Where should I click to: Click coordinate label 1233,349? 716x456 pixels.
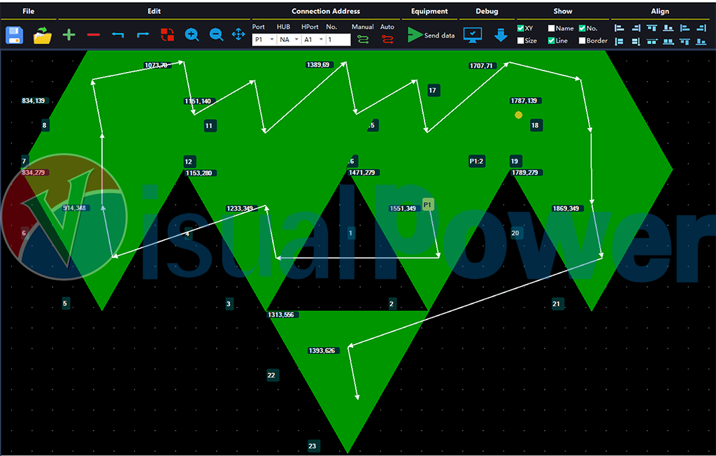click(x=241, y=208)
